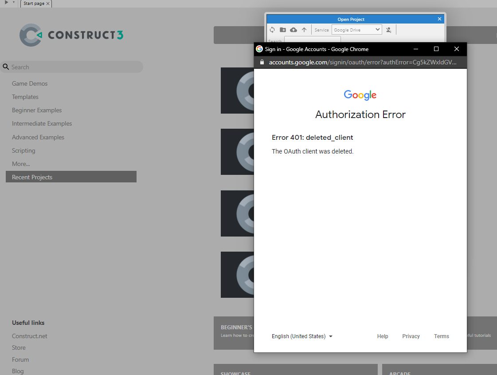
Task: Open the Help link on Google page
Action: [383, 336]
